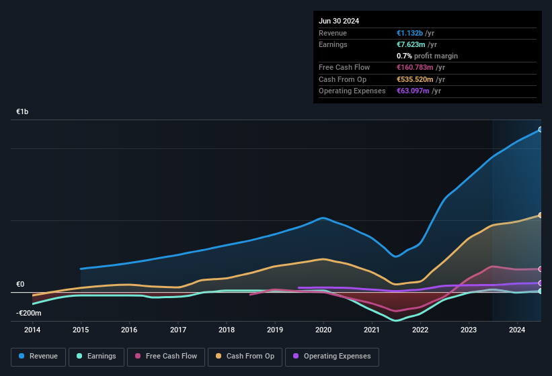Click the €1.132b revenue value
The height and width of the screenshot is (376, 552).
(x=409, y=33)
